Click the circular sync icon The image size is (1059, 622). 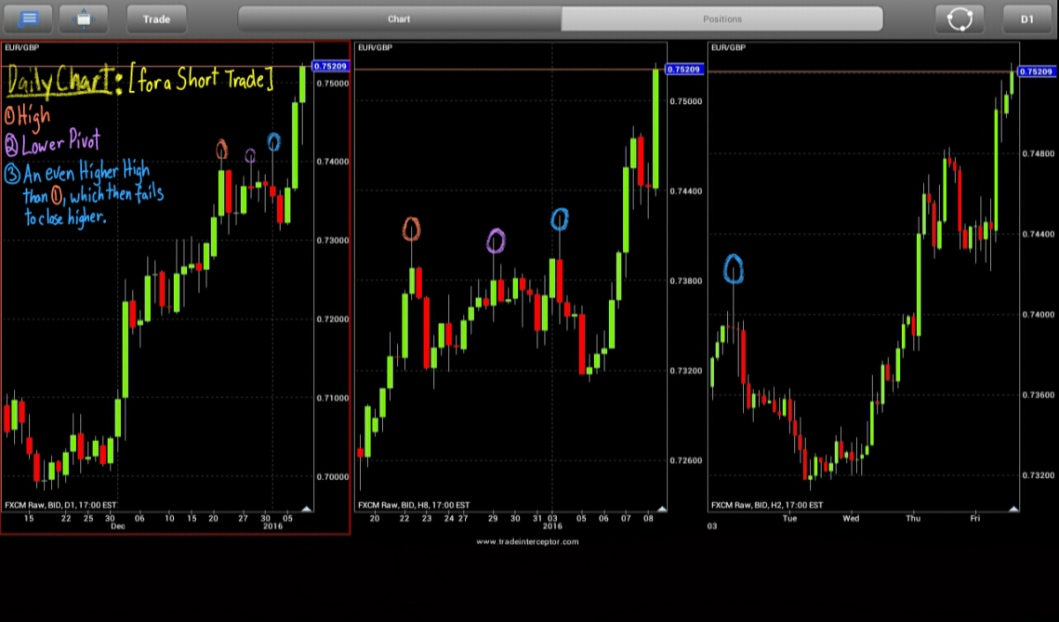pos(960,19)
